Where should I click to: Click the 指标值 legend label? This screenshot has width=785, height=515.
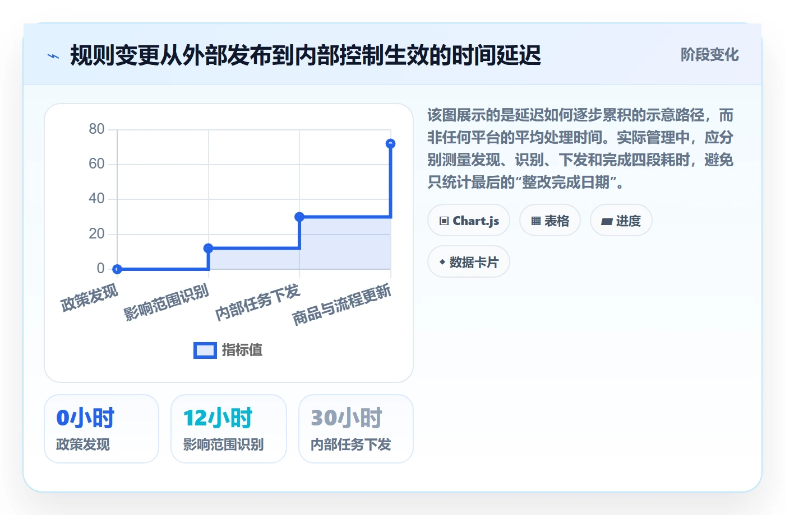[x=242, y=350]
